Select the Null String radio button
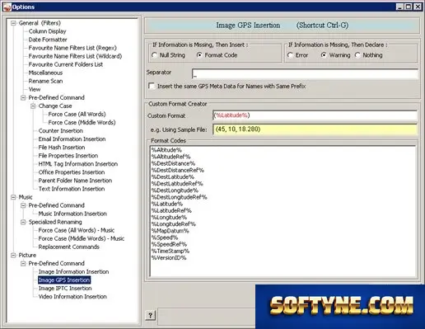This screenshot has height=329, width=425. (154, 55)
